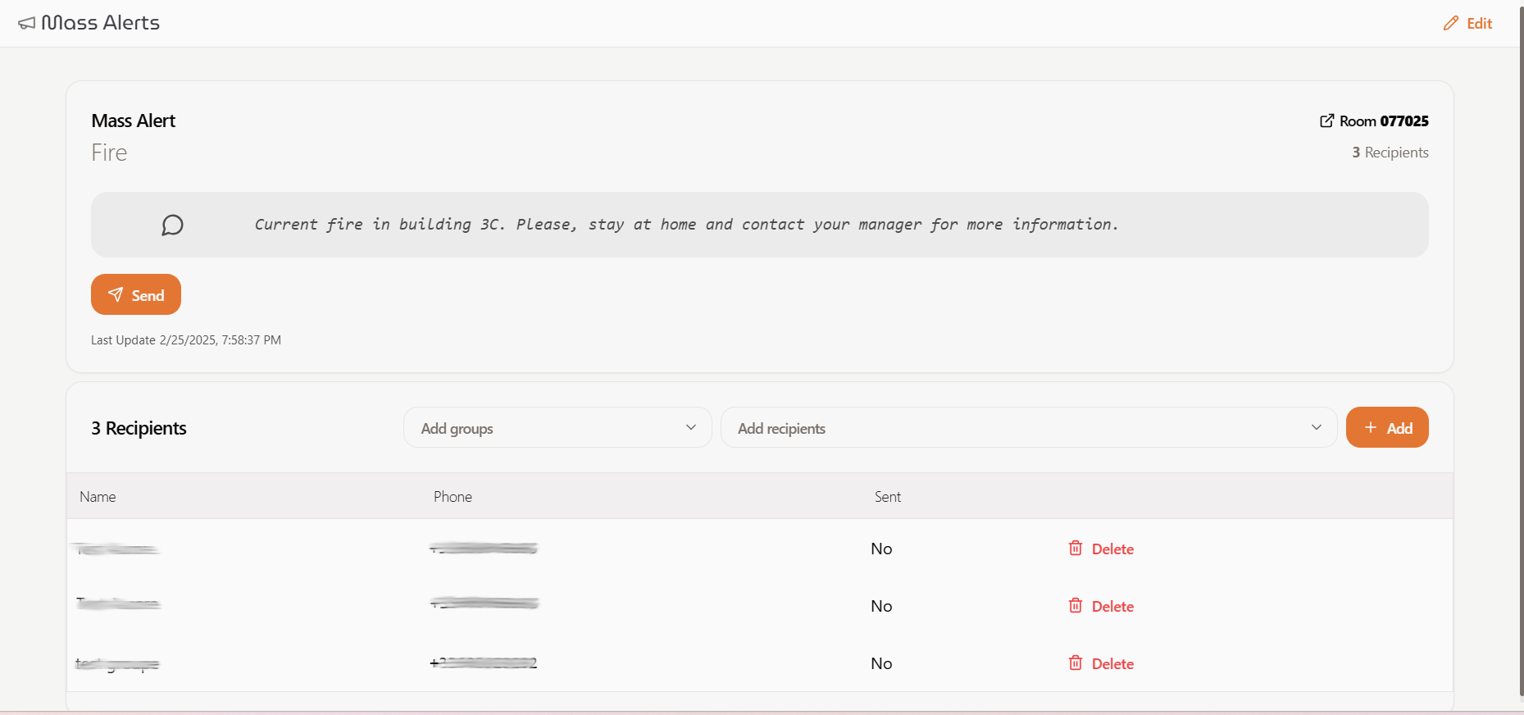The width and height of the screenshot is (1524, 715).
Task: Click the fire alert message text box
Action: coord(759,225)
